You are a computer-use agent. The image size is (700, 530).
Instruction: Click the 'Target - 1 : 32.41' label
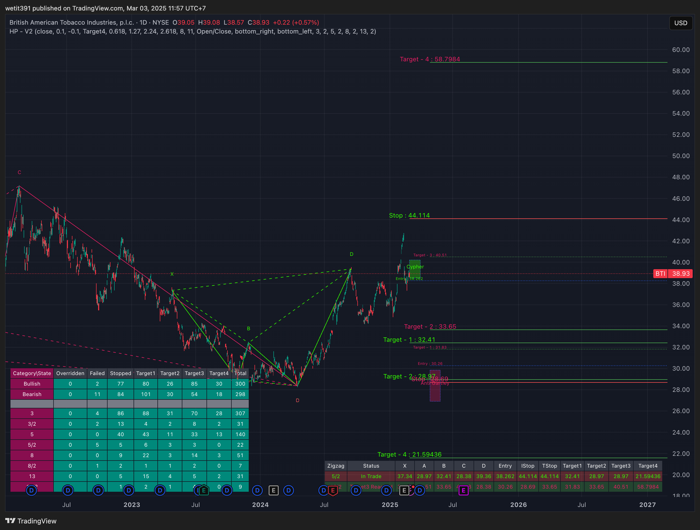click(x=409, y=340)
